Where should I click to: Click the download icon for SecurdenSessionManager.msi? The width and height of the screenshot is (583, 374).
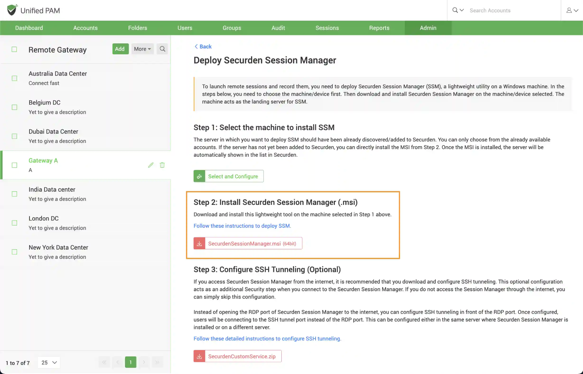pyautogui.click(x=199, y=244)
